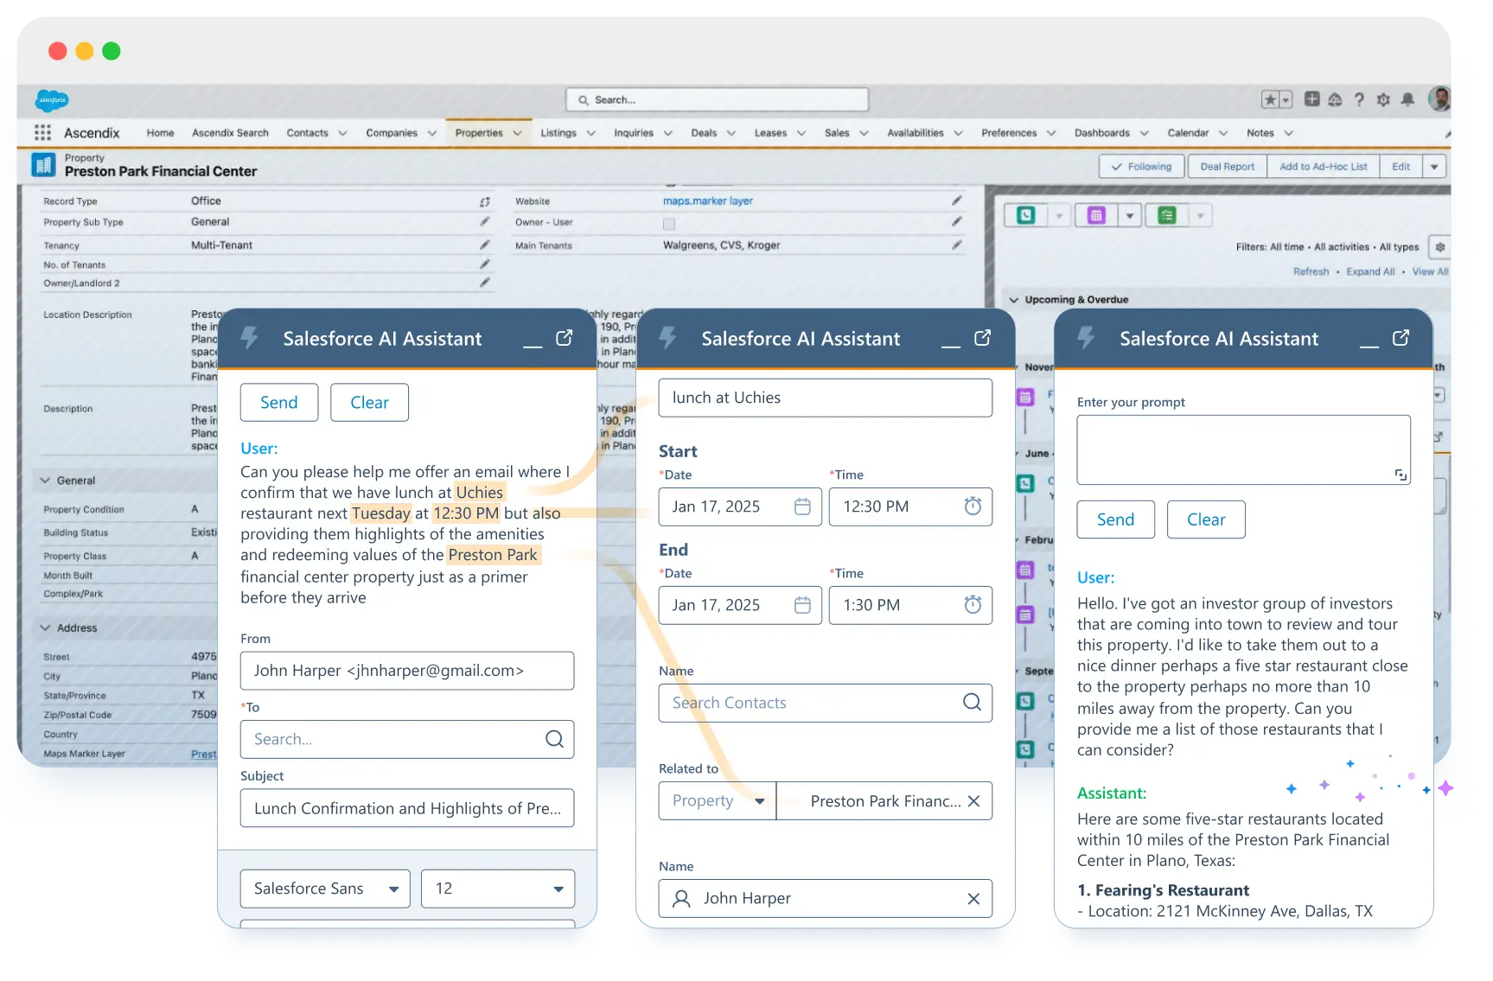The width and height of the screenshot is (1493, 981).
Task: Clear the Preston Park Financ... related record
Action: pos(973,801)
